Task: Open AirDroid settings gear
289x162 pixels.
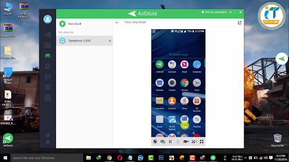Action: [47, 142]
